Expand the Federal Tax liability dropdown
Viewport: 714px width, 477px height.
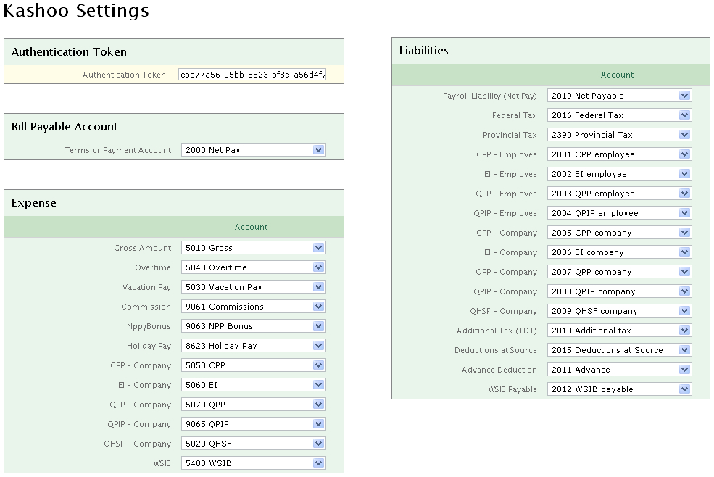(x=619, y=115)
